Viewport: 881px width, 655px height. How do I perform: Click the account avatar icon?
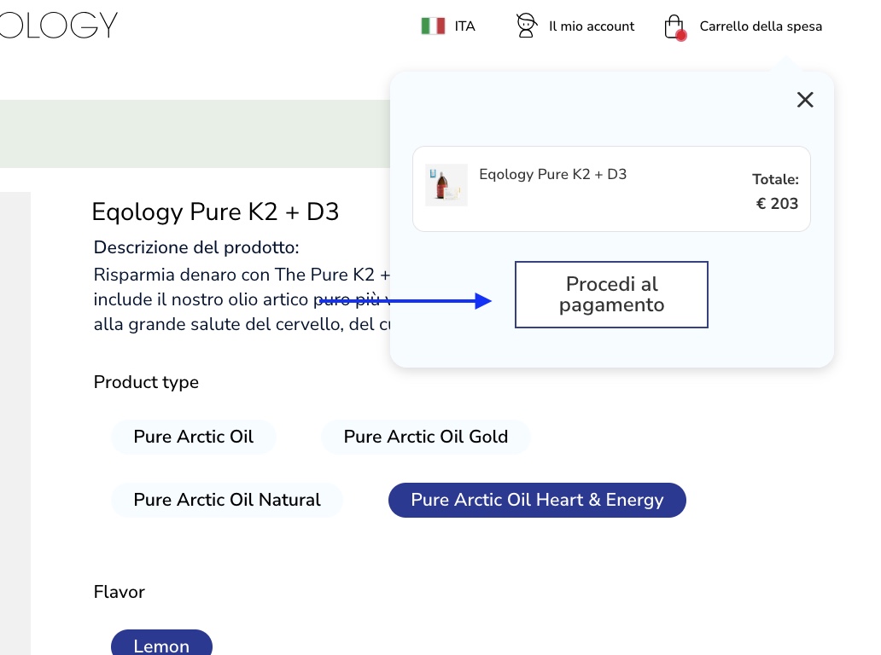(526, 26)
